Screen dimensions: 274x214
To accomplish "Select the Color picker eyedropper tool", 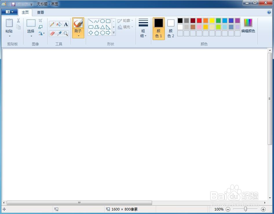I will [59, 33].
